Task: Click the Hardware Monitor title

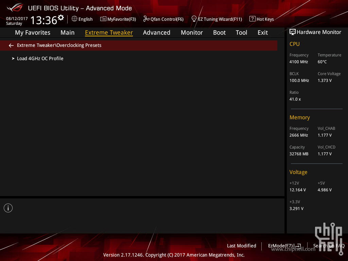Action: [x=319, y=32]
